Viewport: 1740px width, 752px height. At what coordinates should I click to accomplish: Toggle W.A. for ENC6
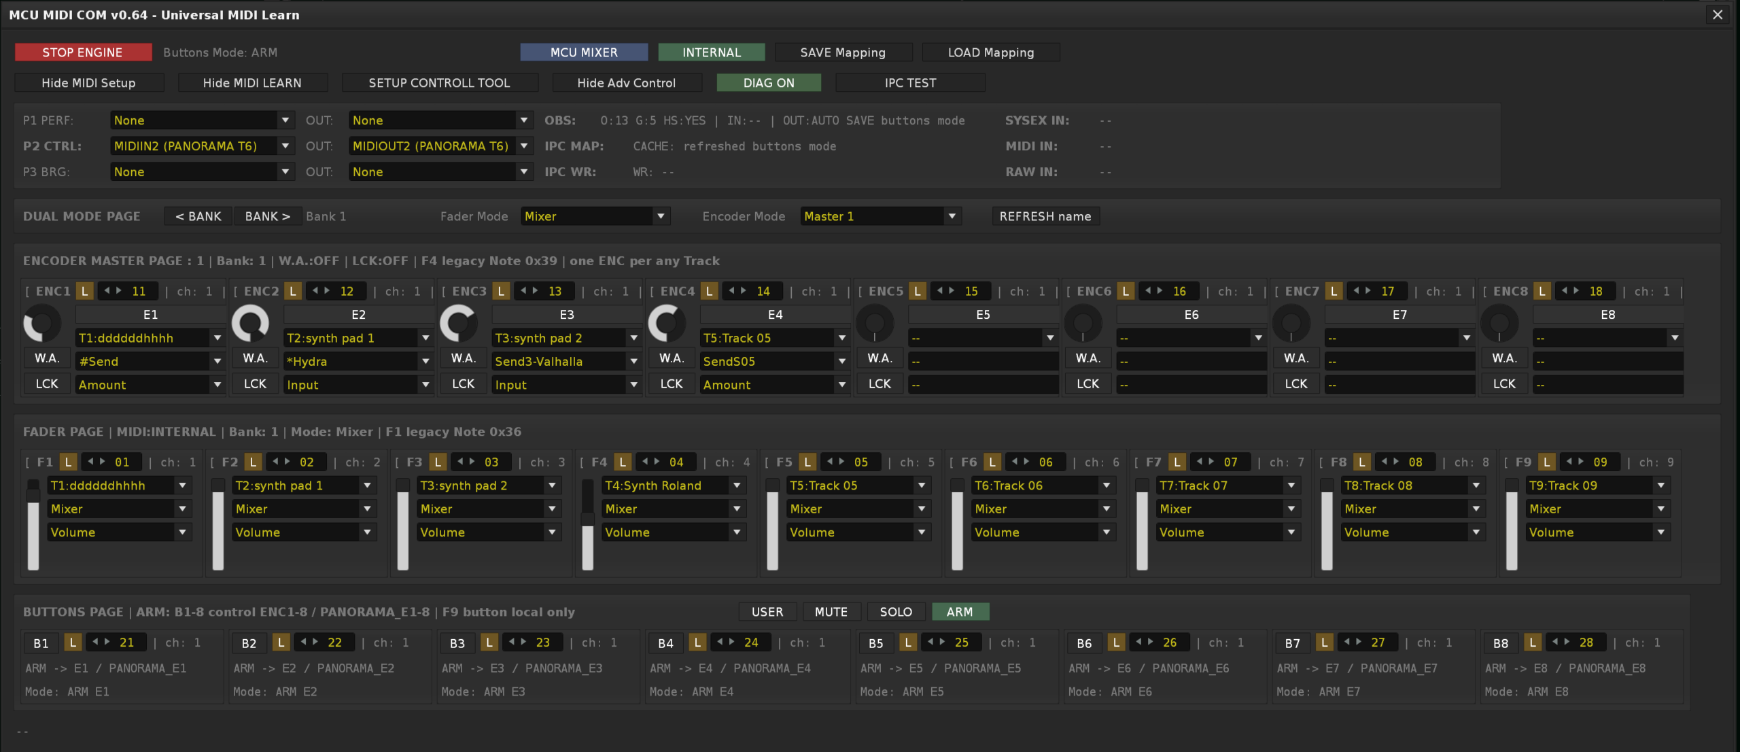(1088, 358)
